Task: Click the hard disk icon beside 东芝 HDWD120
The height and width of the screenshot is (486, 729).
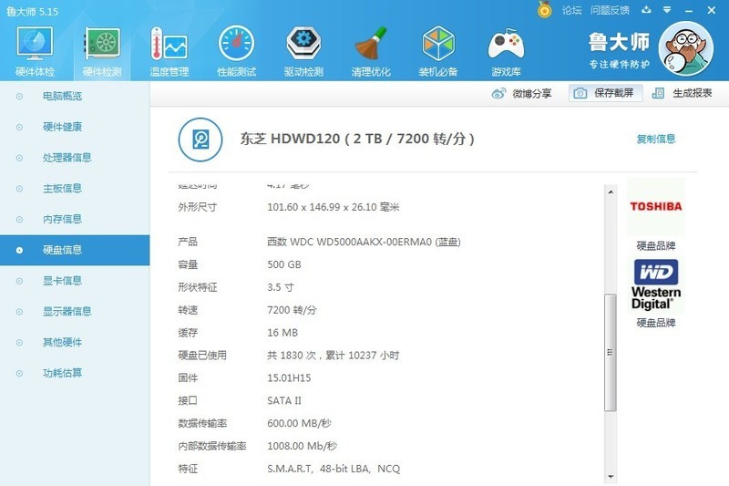Action: 200,140
